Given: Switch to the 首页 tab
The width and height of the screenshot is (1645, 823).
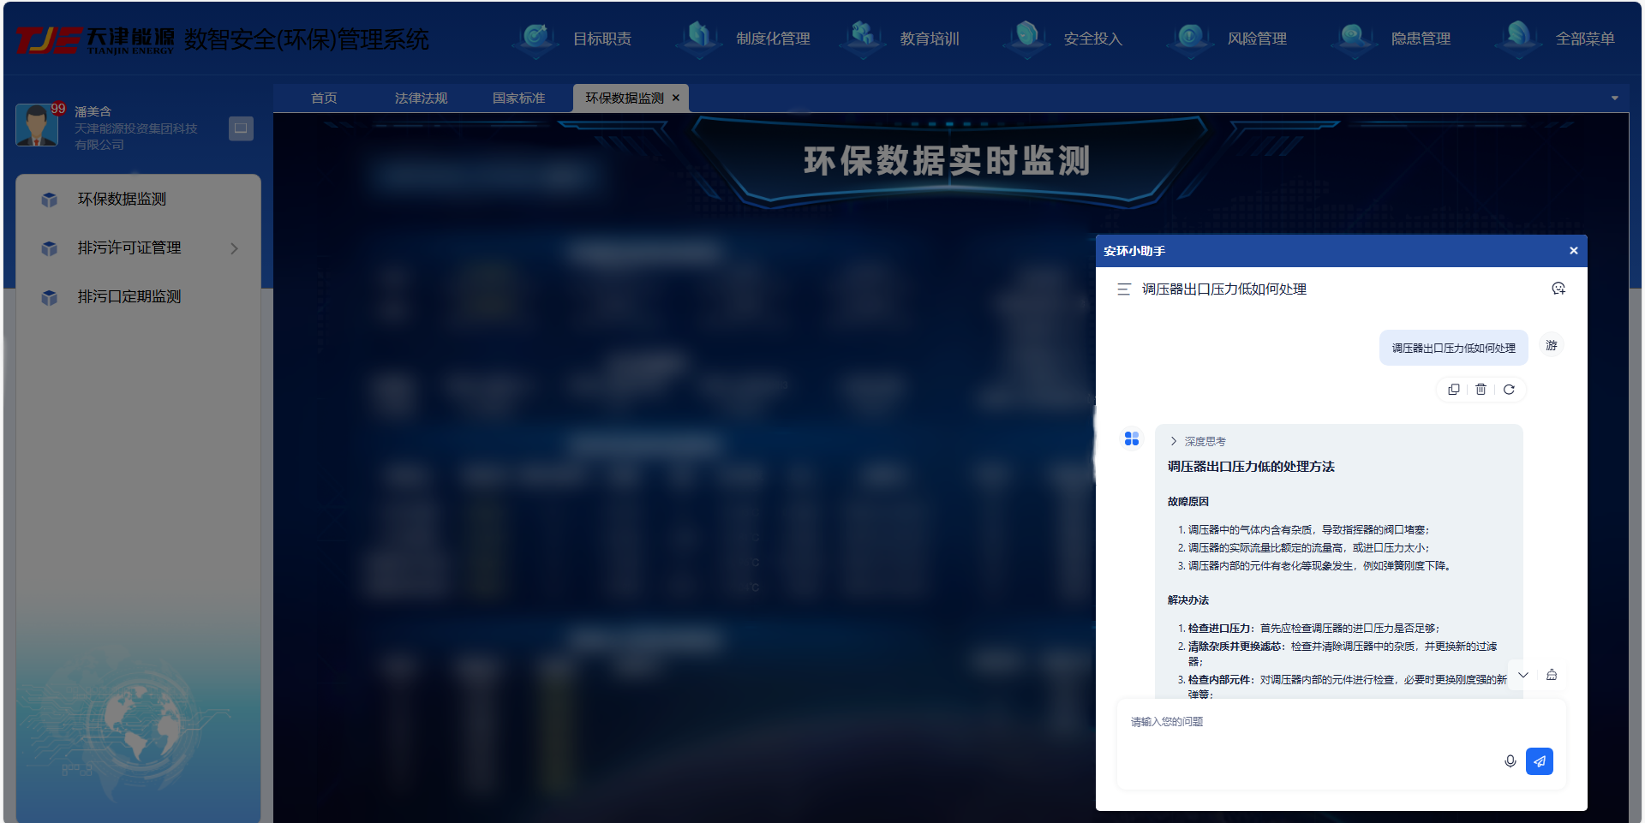Looking at the screenshot, I should [x=324, y=98].
